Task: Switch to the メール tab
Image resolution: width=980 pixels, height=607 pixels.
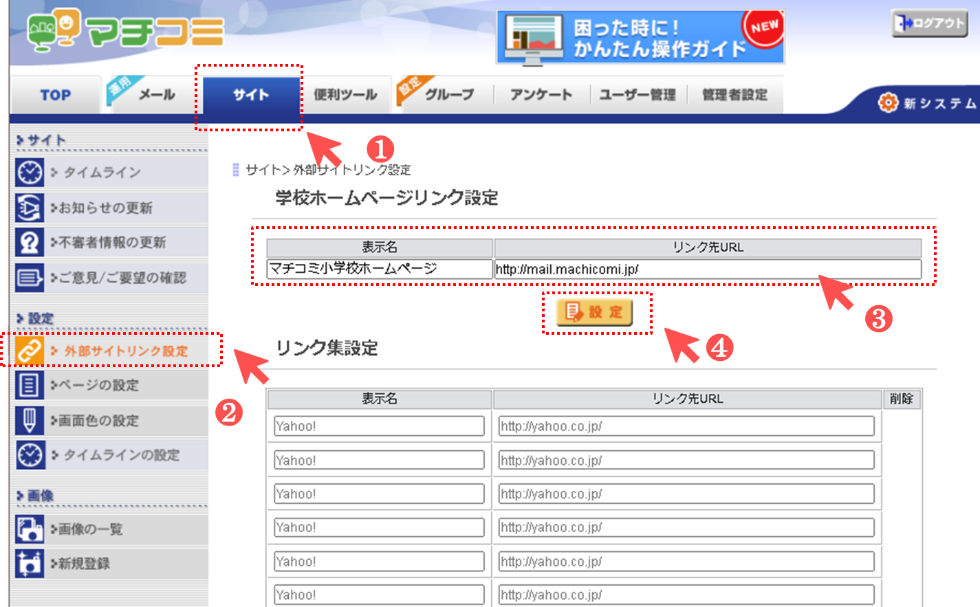Action: coord(157,95)
